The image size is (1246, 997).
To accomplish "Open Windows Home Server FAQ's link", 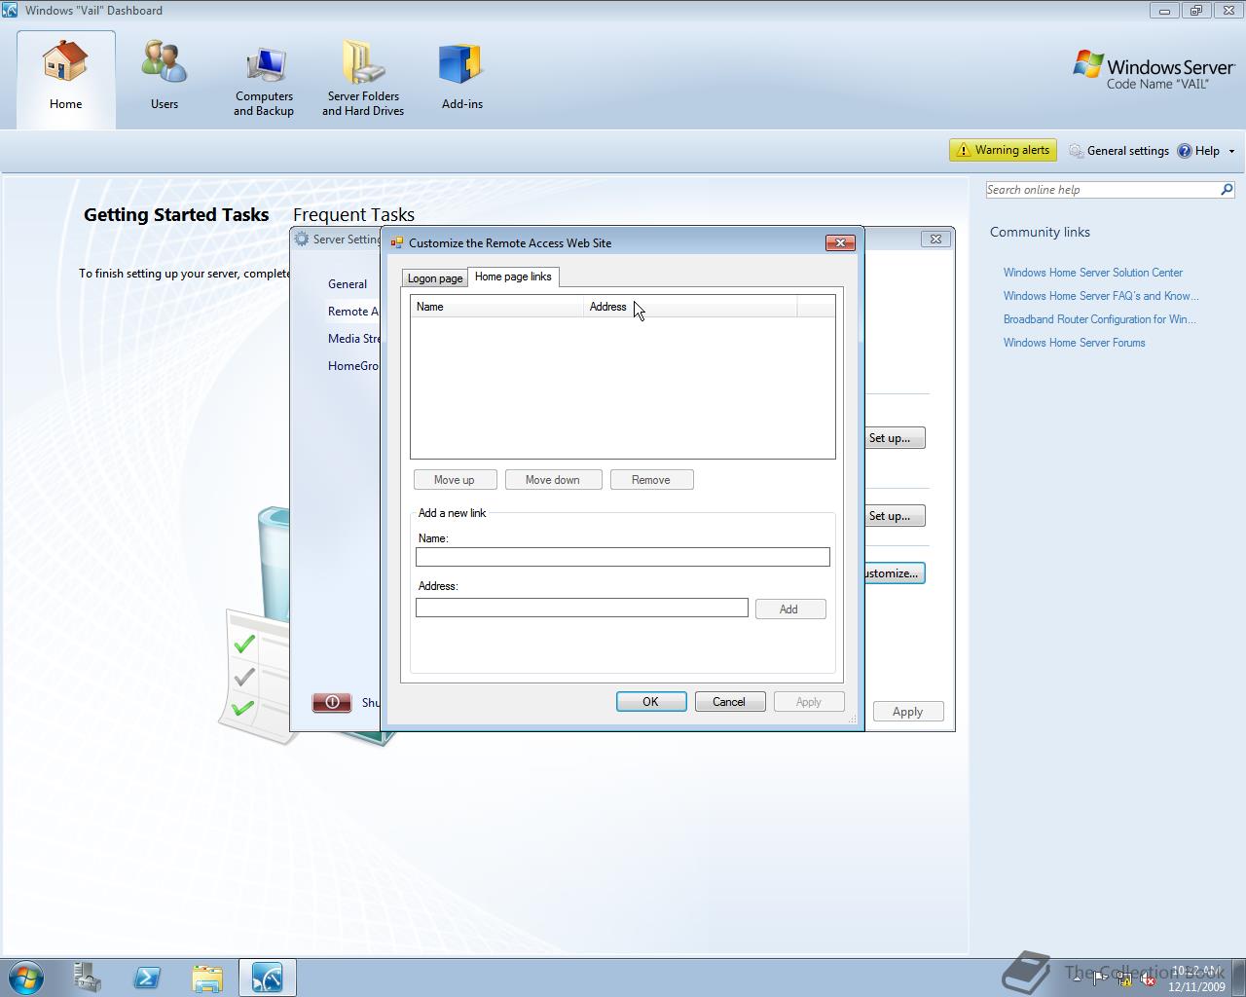I will 1101,296.
